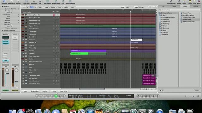Open the Hyper Editor tab

(x=64, y=91)
